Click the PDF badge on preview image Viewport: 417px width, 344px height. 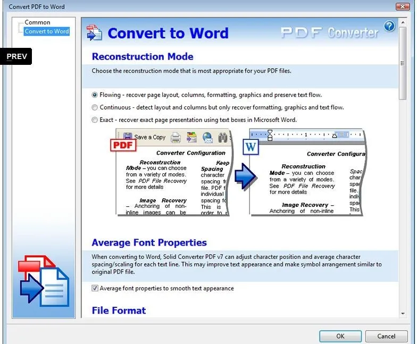(123, 145)
